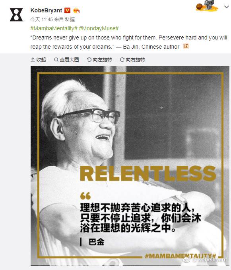Open the #MondayMuse# hashtag link
231x270 pixels.
pos(99,28)
